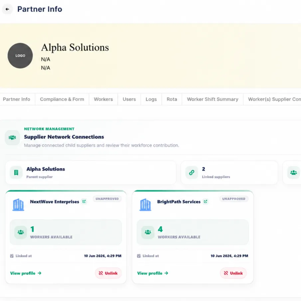This screenshot has width=301, height=301.
Task: Click the BrightPath Services name
Action: click(x=179, y=202)
